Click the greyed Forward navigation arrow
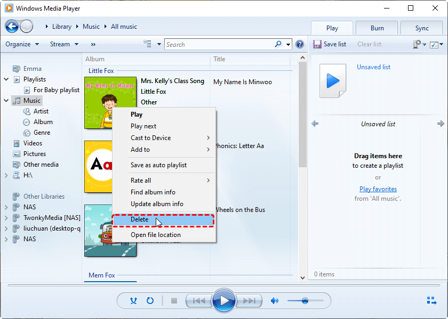This screenshot has width=448, height=319. [27, 27]
